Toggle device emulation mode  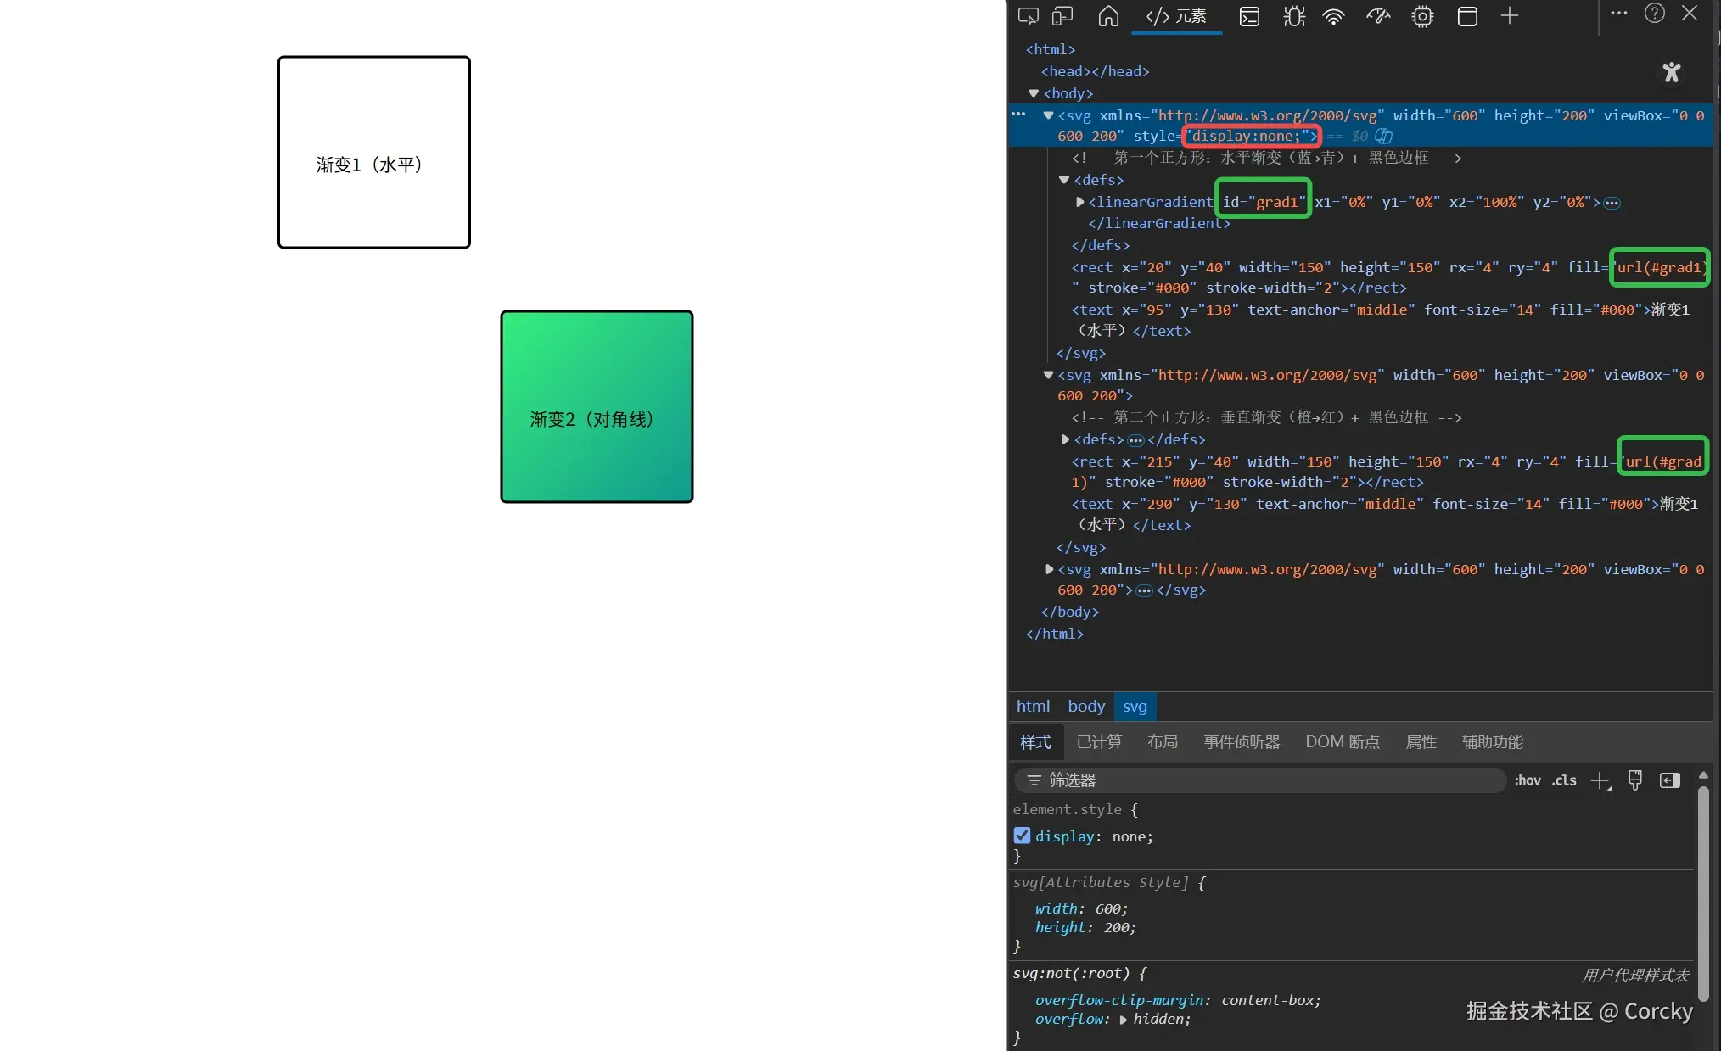point(1062,16)
